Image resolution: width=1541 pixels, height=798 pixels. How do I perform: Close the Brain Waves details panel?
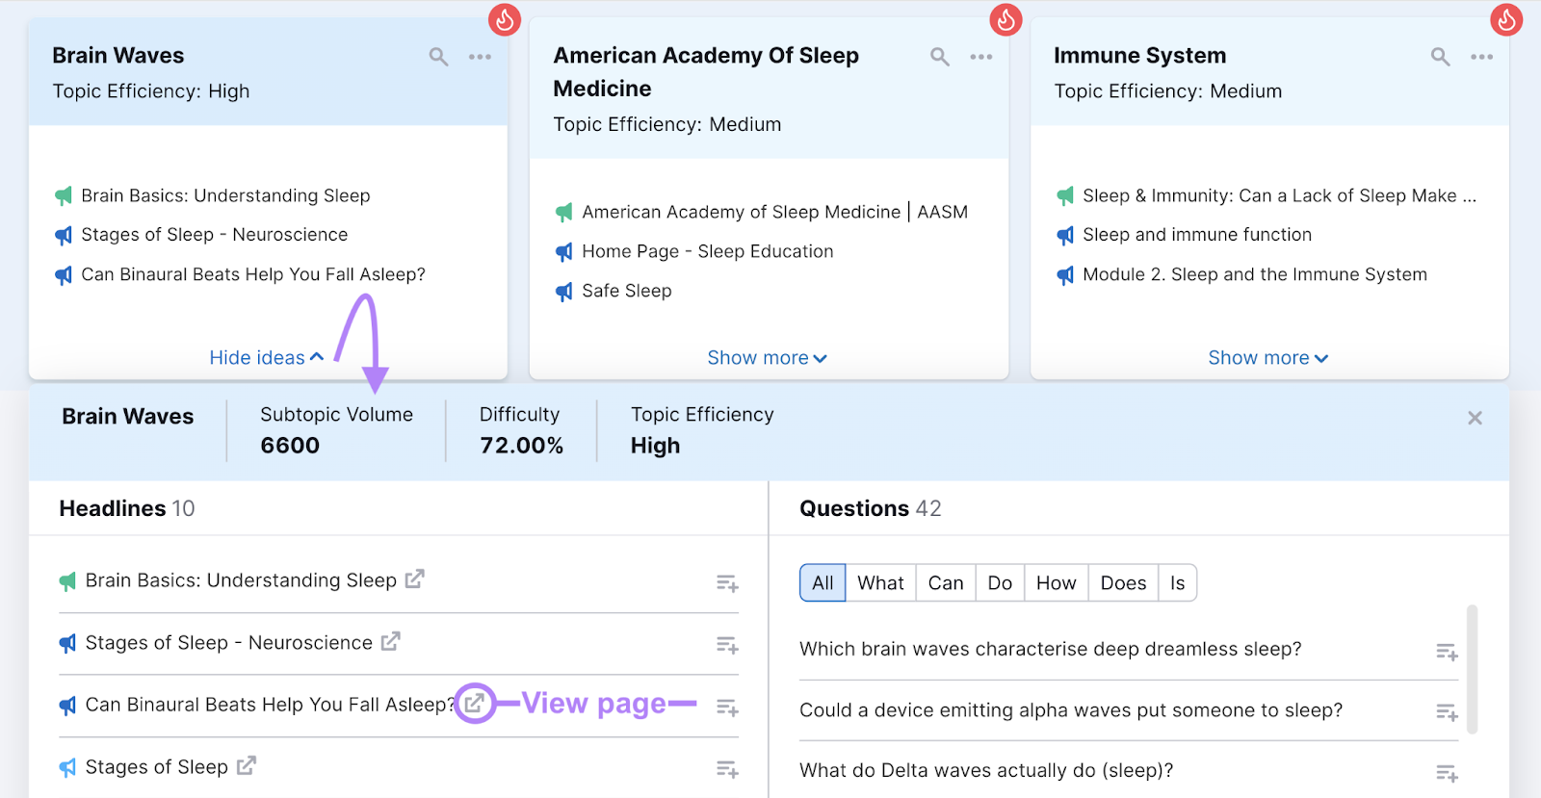pyautogui.click(x=1475, y=418)
